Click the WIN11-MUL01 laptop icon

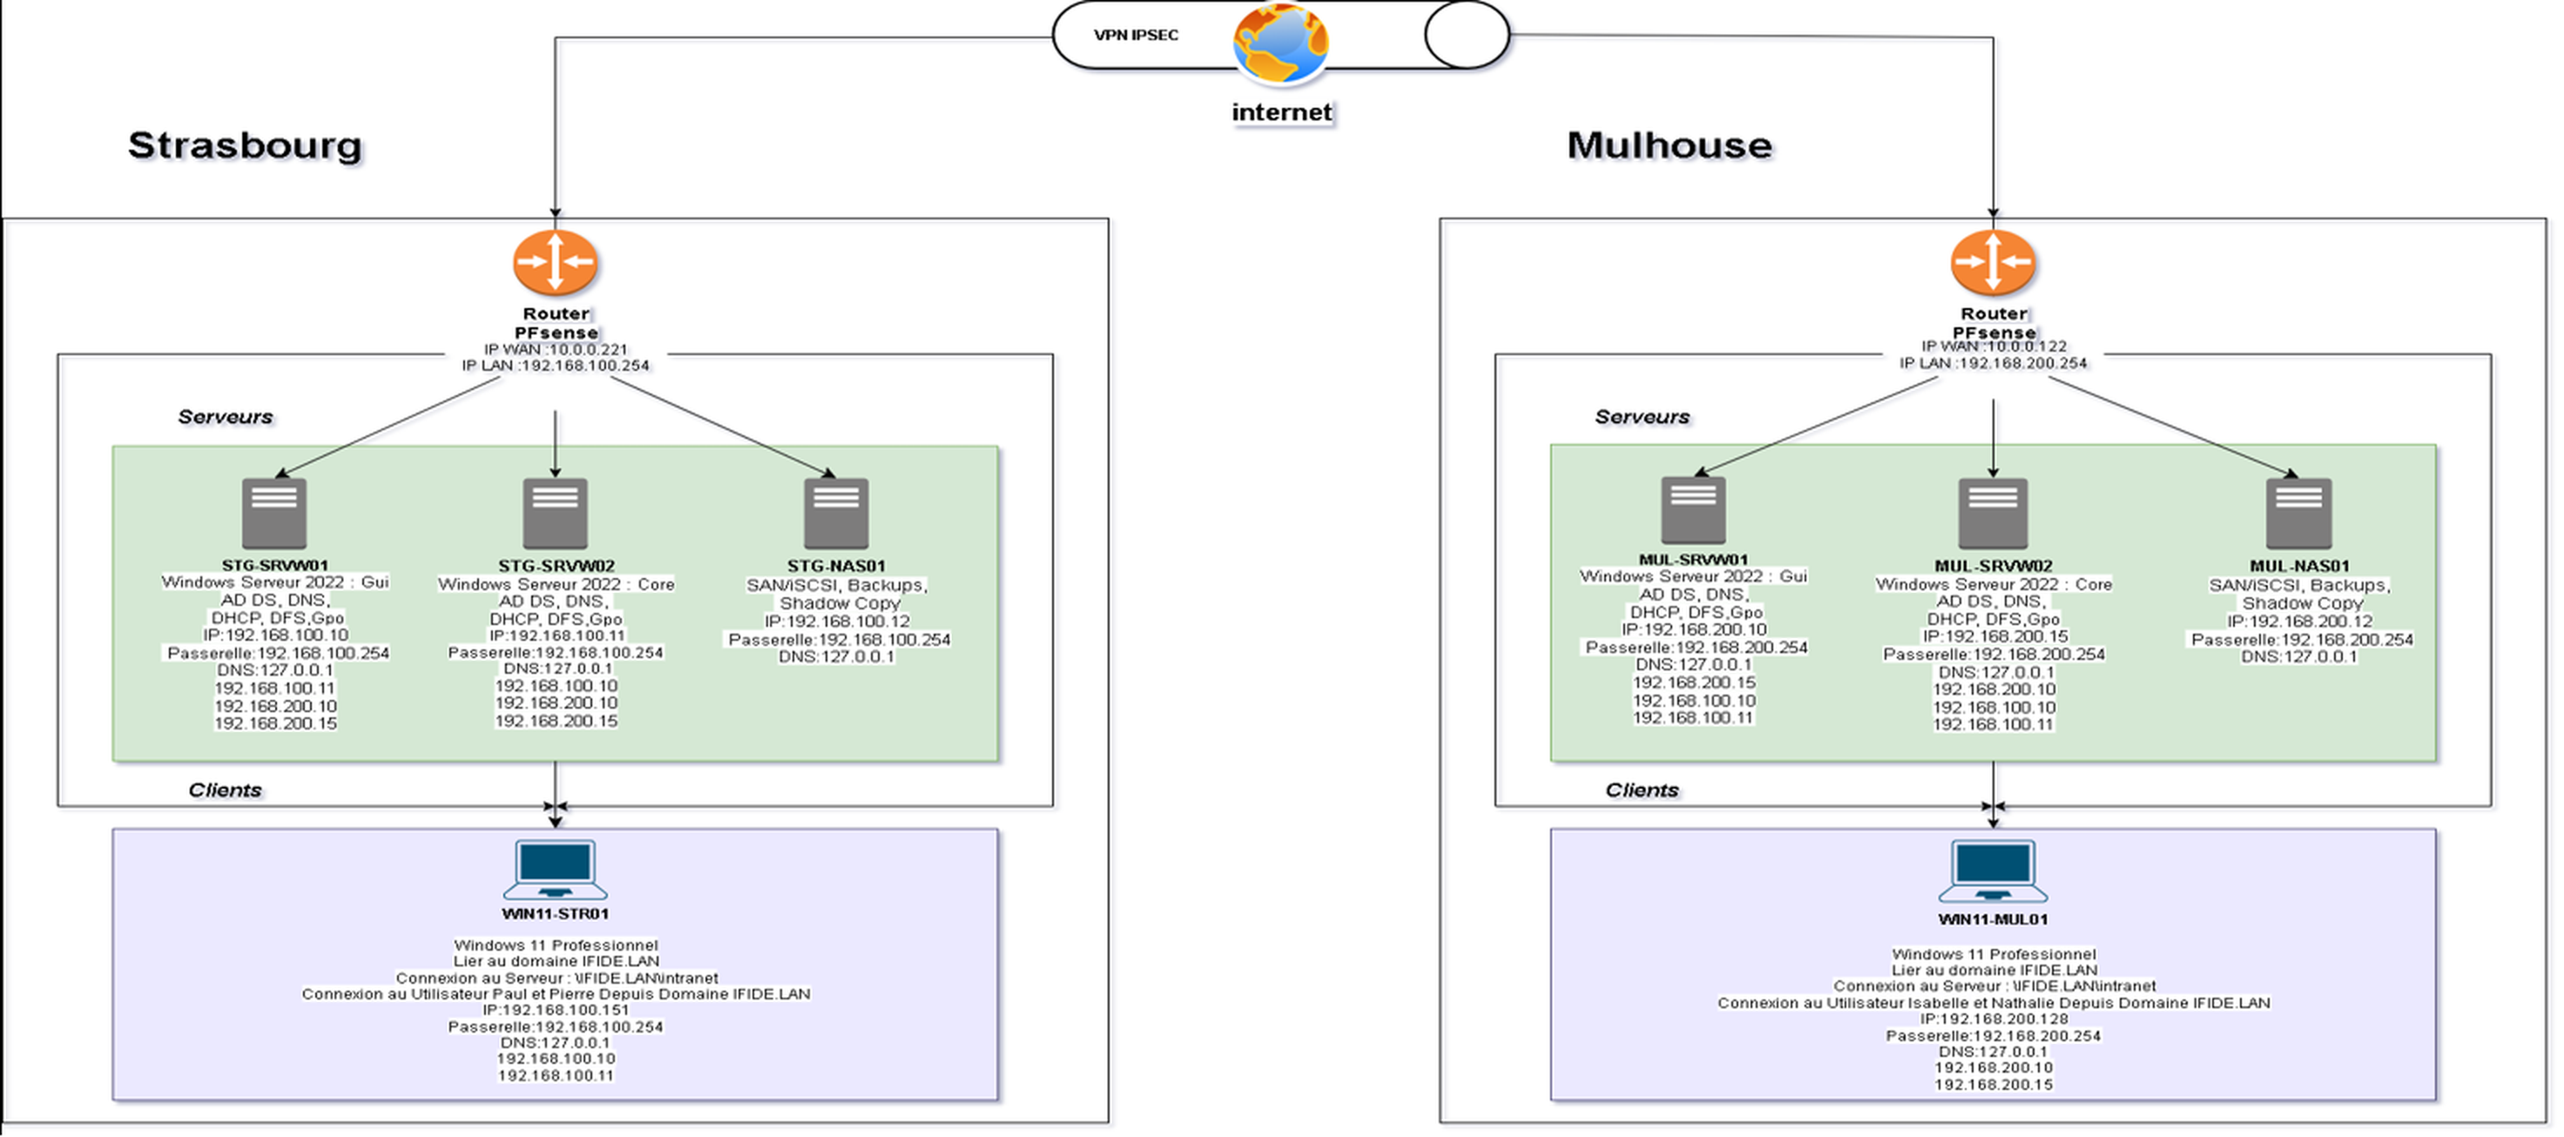pyautogui.click(x=1992, y=872)
